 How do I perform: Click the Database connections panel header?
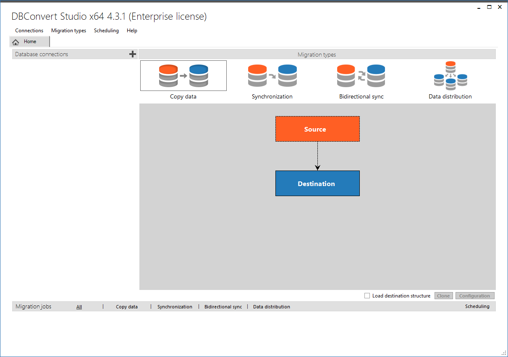[x=75, y=54]
